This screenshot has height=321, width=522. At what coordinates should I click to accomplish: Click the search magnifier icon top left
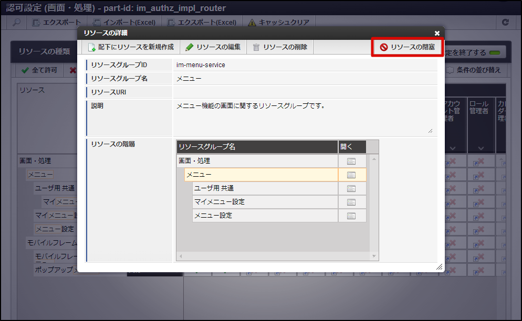pyautogui.click(x=16, y=23)
